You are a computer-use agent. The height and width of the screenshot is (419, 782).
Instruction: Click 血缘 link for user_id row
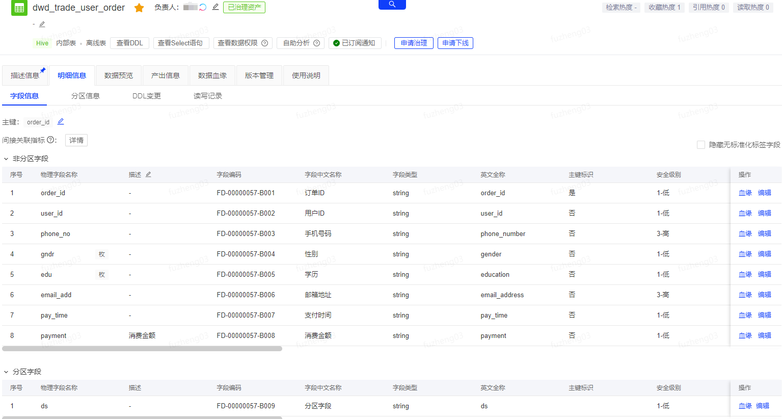tap(745, 213)
